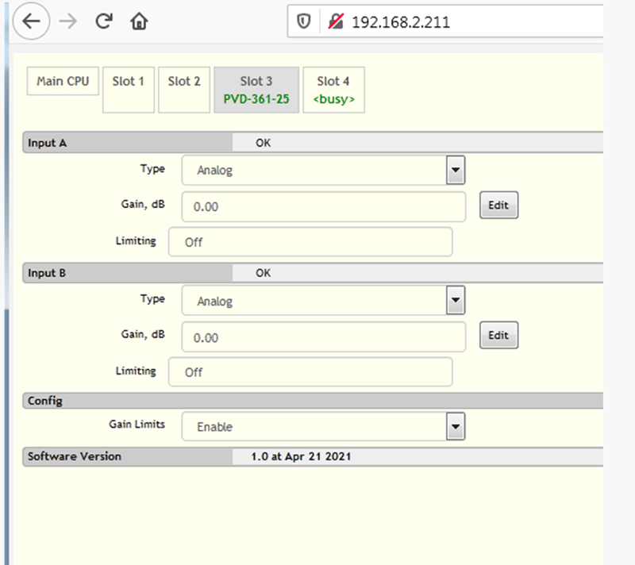Reload the page with refresh icon
The image size is (635, 565).
(104, 22)
